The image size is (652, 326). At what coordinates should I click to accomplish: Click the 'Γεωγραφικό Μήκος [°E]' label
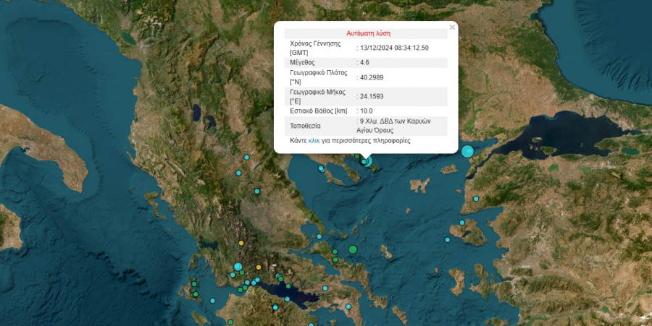coord(317,96)
